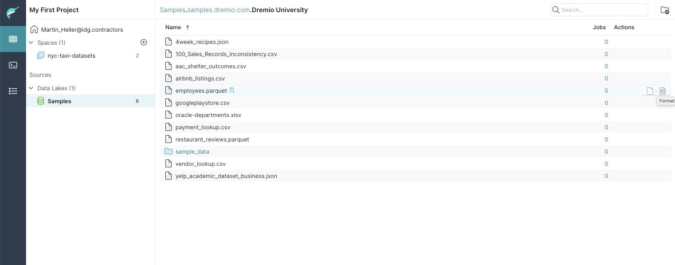Click the file icon of vendor_lookup.csv
The image size is (675, 265).
[169, 163]
